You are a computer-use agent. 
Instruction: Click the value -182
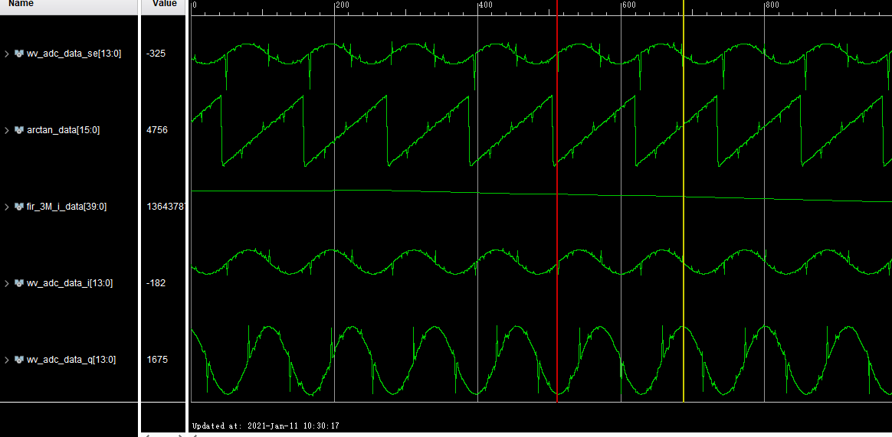click(156, 283)
